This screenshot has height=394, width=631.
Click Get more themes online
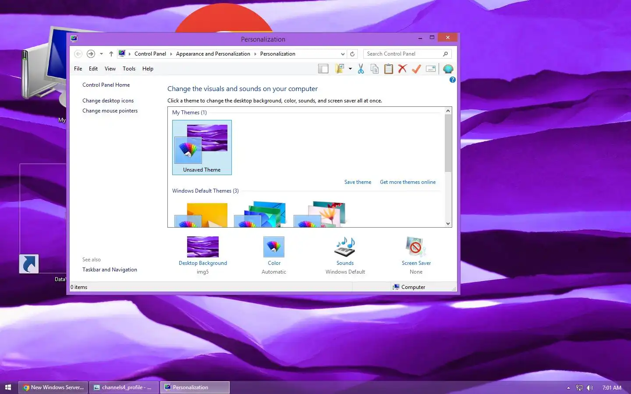[408, 182]
